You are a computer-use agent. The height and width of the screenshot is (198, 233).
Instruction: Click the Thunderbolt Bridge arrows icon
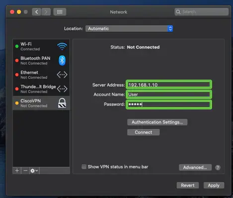pyautogui.click(x=62, y=89)
